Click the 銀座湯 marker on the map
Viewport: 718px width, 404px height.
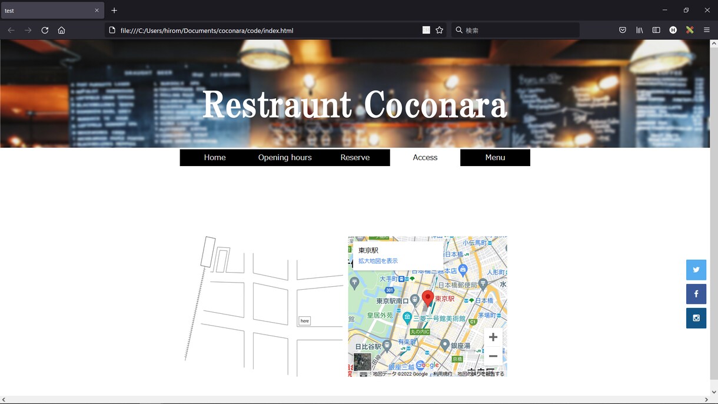pyautogui.click(x=446, y=345)
